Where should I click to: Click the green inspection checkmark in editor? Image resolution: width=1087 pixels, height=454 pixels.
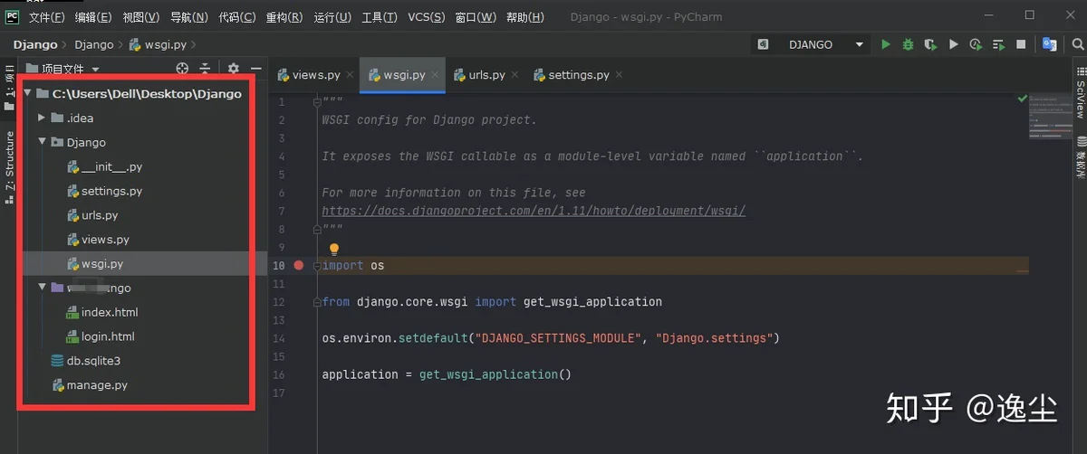point(1022,98)
